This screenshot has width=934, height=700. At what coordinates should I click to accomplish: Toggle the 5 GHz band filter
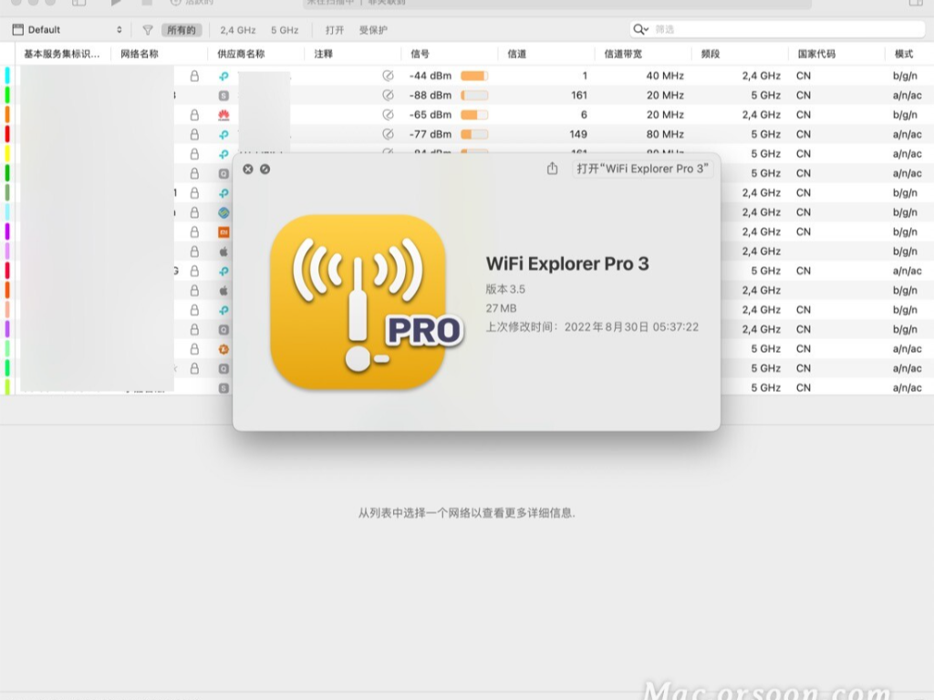pyautogui.click(x=285, y=30)
